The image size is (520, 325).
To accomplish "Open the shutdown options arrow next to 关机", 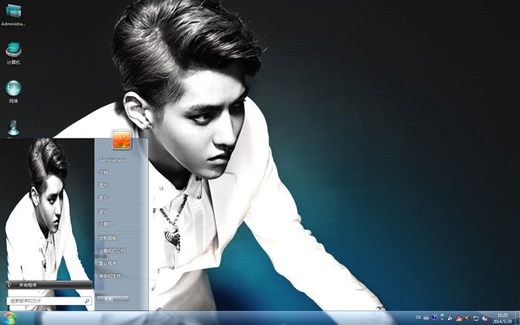I will click(x=125, y=299).
